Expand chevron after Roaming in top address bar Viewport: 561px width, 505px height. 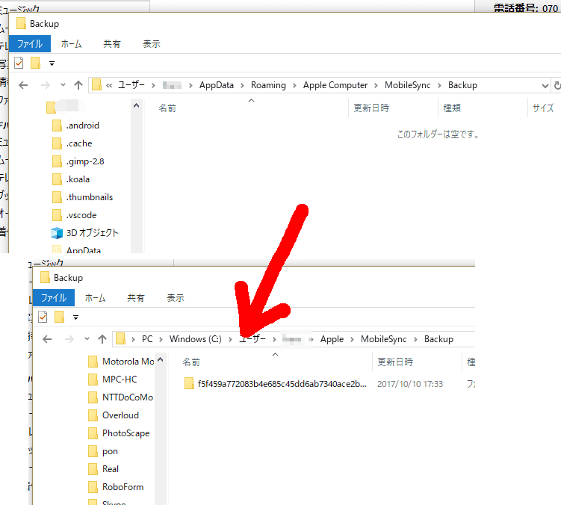(x=294, y=85)
